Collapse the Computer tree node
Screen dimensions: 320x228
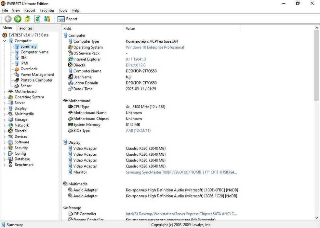5,41
